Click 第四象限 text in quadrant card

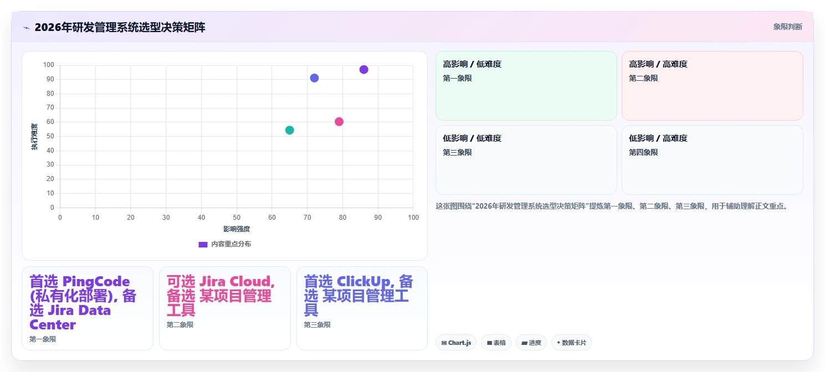click(x=643, y=152)
